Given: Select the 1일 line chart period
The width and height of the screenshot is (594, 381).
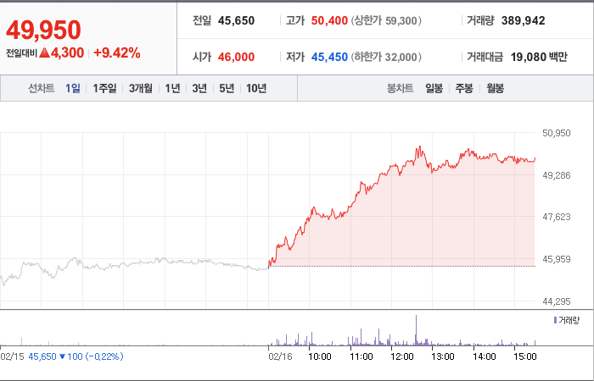Looking at the screenshot, I should (73, 88).
